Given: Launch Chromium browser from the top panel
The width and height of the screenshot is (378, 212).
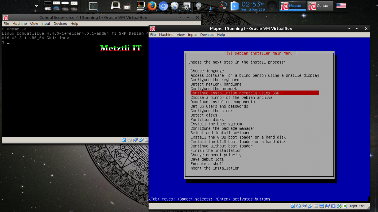Looking at the screenshot, I should tap(163, 6).
